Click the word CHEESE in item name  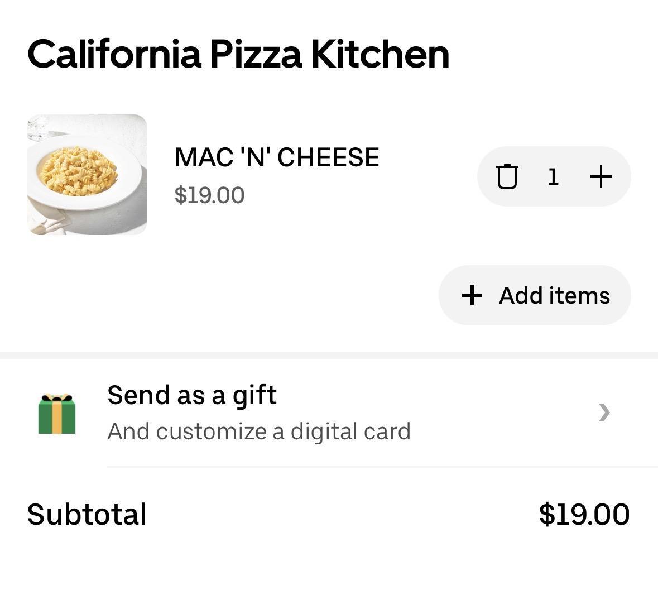[328, 157]
